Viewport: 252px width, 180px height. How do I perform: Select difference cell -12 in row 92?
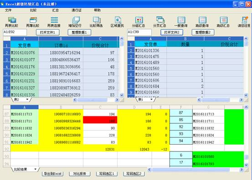161,148
